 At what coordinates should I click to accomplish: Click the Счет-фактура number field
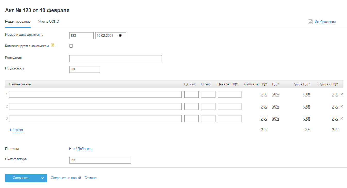pyautogui.click(x=100, y=160)
